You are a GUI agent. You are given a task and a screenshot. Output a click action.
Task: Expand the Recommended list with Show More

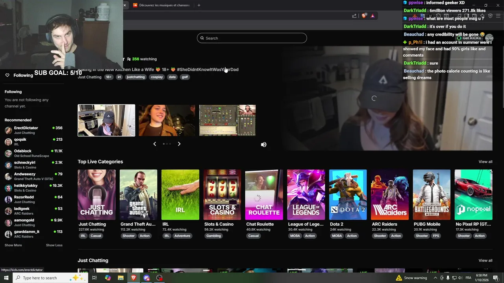[13, 245]
